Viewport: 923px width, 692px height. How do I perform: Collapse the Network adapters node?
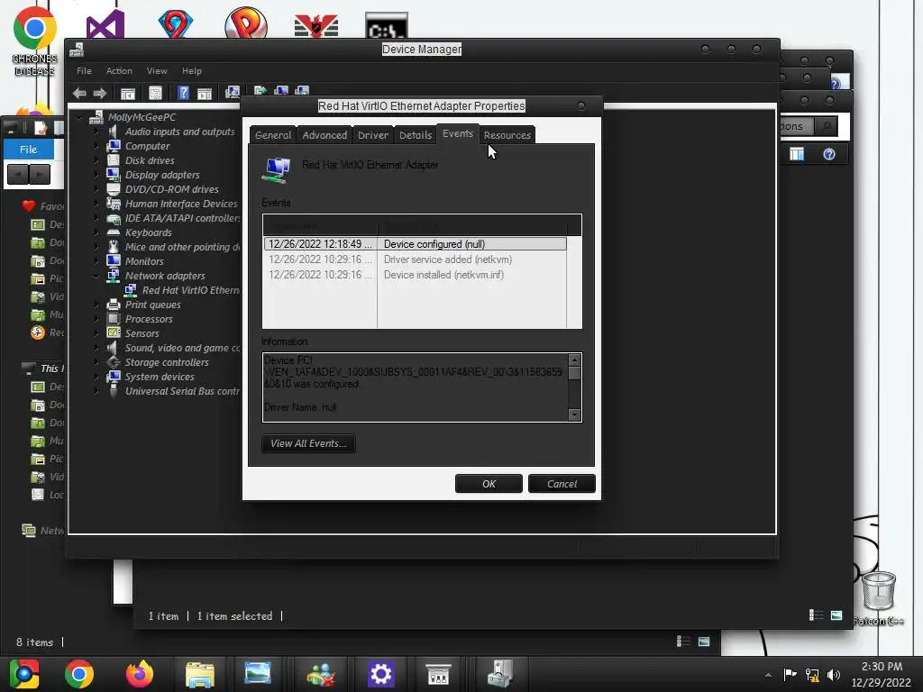(96, 276)
